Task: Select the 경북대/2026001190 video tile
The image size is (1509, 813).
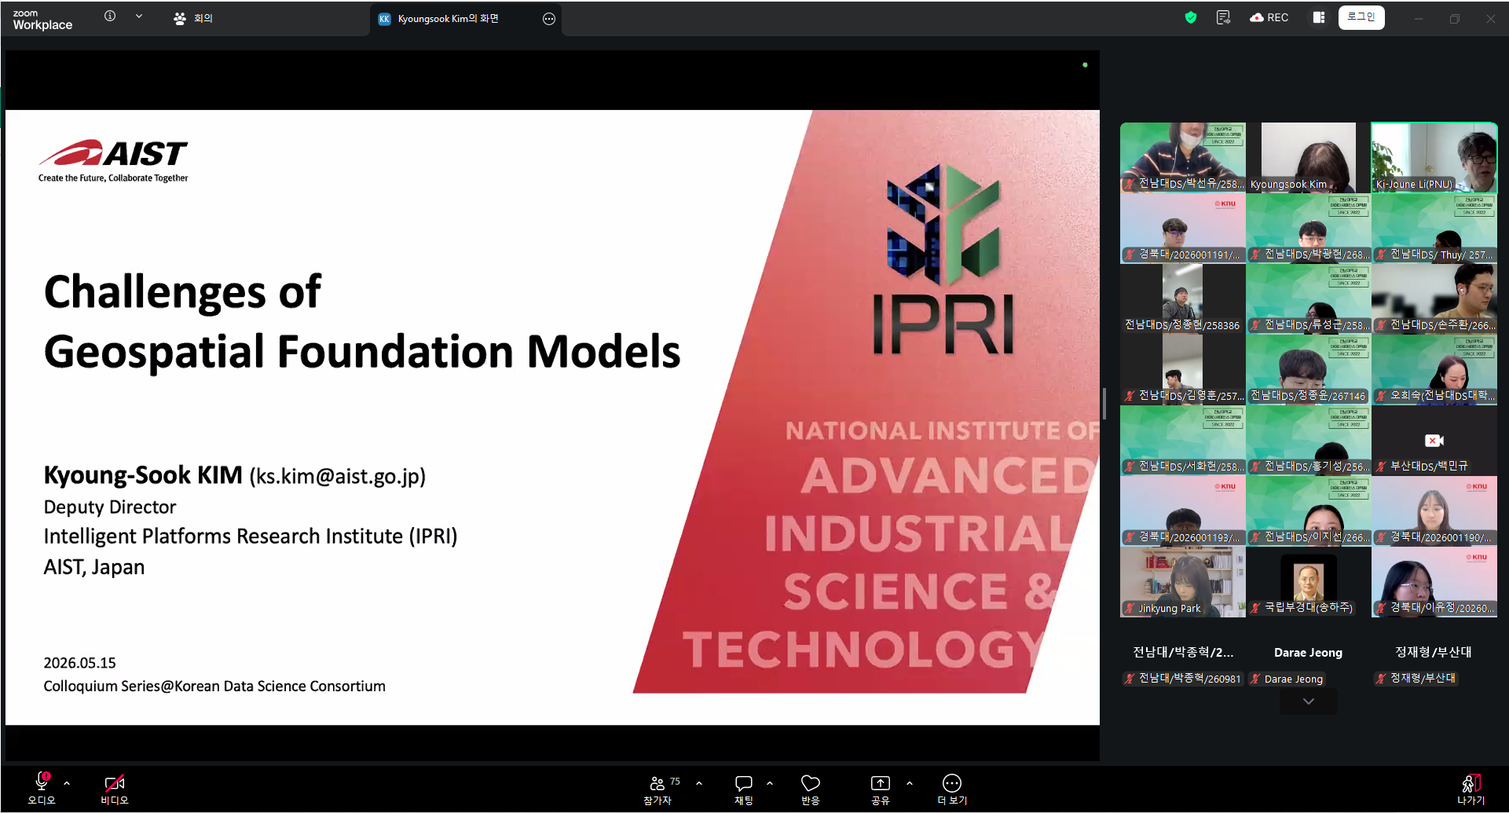Action: (x=1434, y=511)
